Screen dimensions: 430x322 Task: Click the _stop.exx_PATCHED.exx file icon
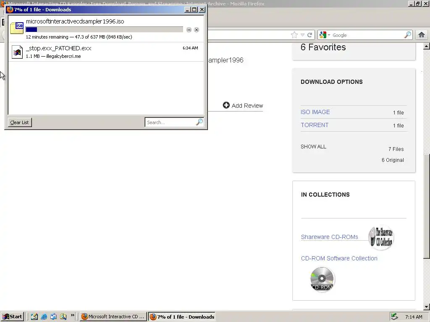[17, 52]
